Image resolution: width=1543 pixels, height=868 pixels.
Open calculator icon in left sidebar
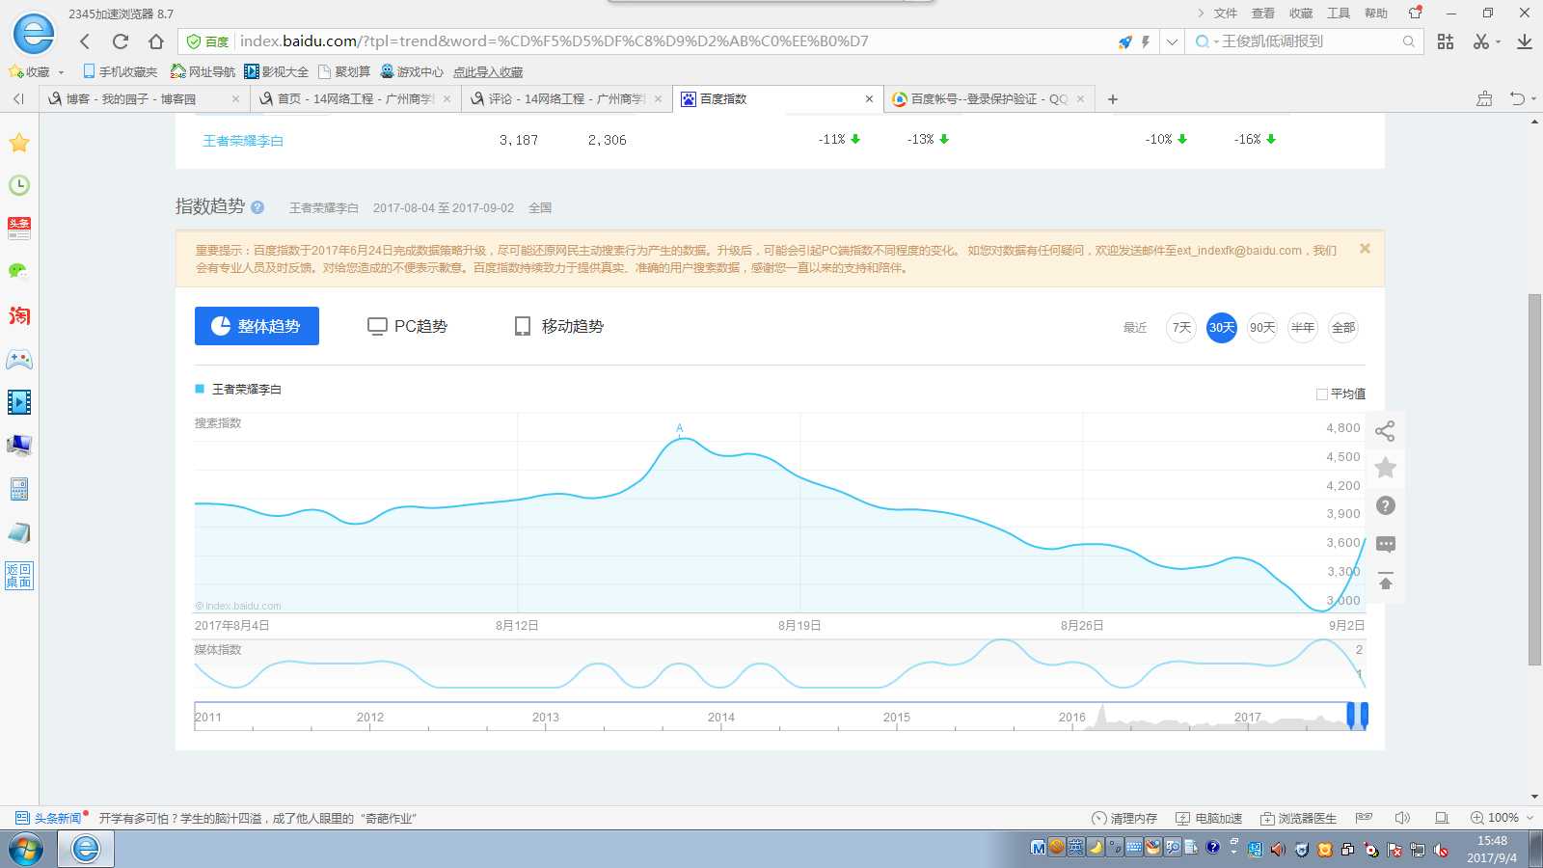coord(19,489)
